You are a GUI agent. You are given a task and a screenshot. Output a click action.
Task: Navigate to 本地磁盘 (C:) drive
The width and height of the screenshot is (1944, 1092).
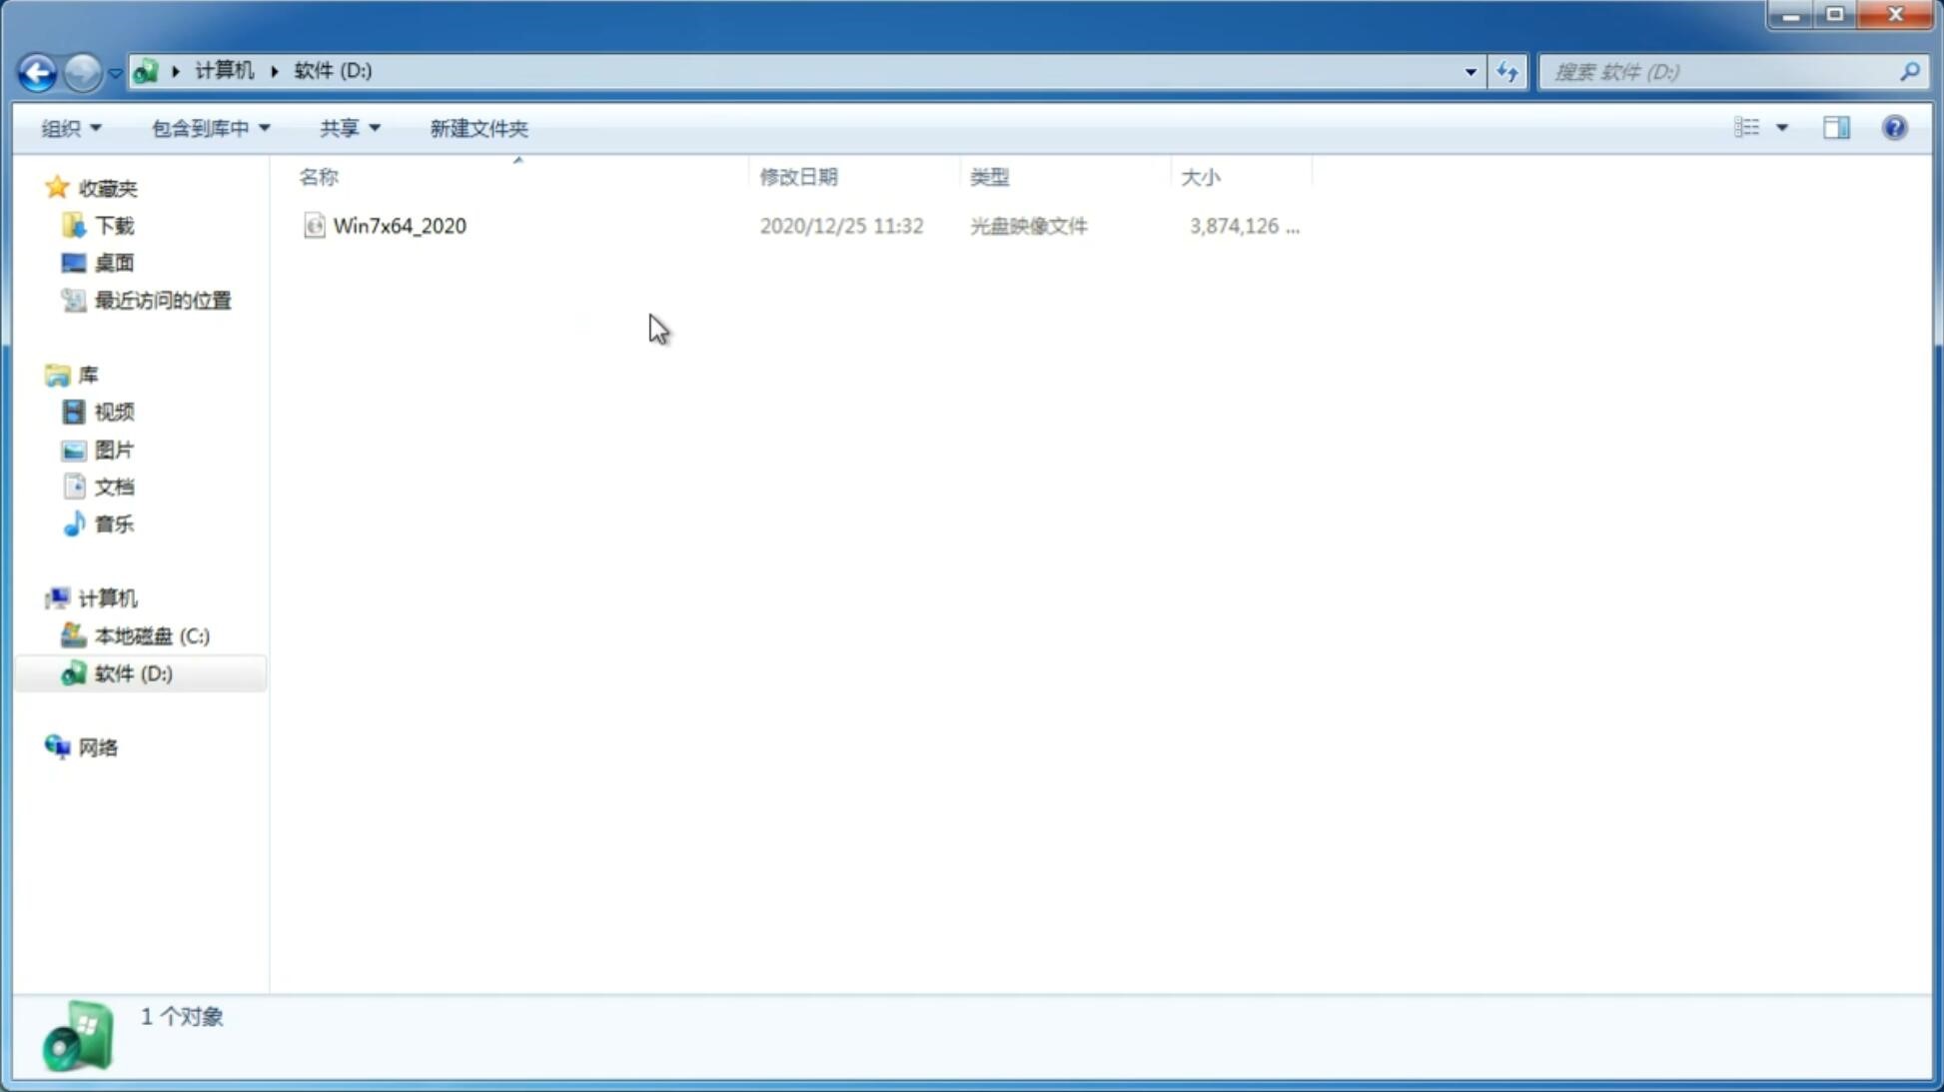(151, 635)
